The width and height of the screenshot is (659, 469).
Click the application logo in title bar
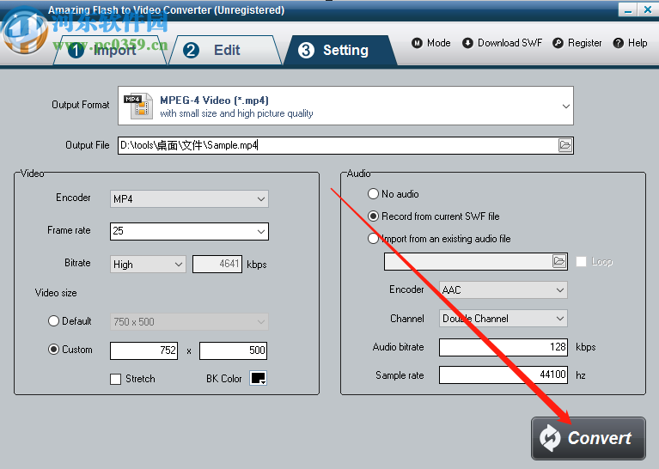click(x=24, y=32)
